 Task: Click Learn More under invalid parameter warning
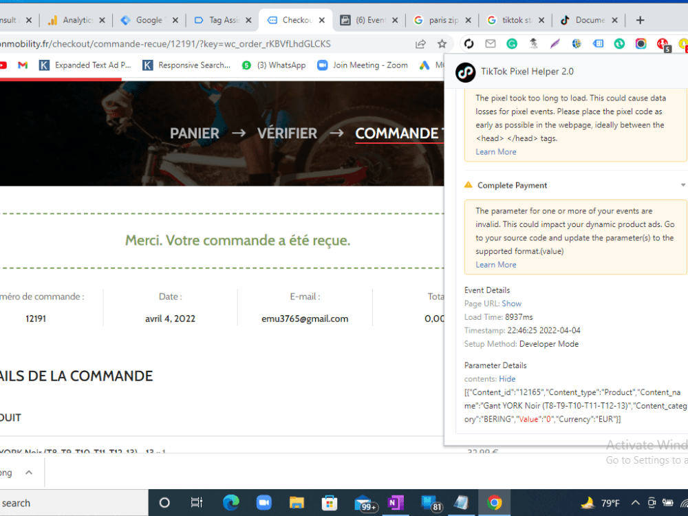click(x=496, y=265)
